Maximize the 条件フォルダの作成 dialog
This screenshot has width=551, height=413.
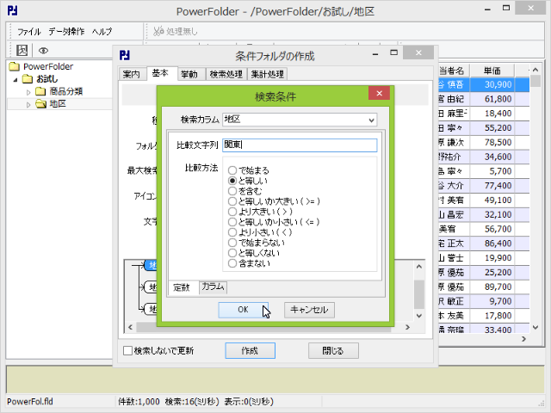[394, 52]
